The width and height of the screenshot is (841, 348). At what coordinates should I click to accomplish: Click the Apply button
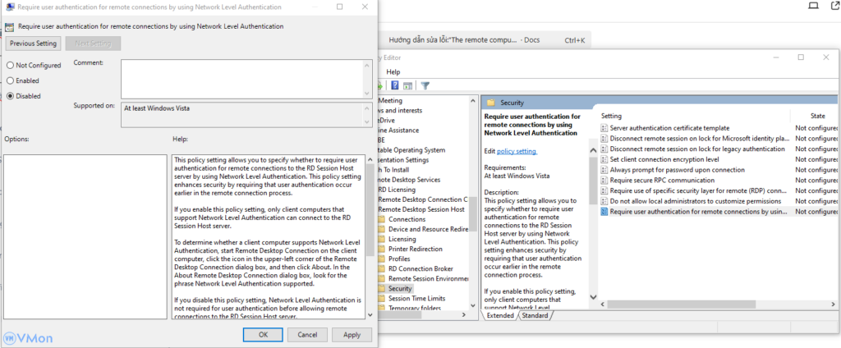352,334
